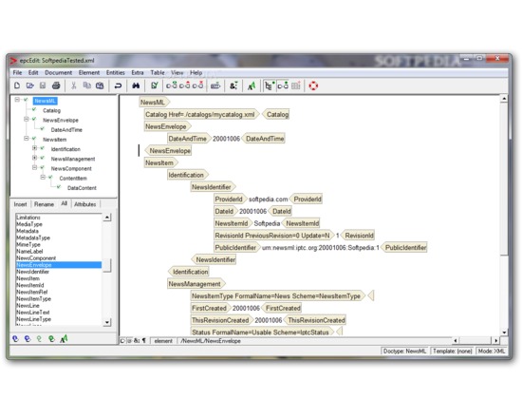This screenshot has height=418, width=522.
Task: Collapse the NewsComponent node in the tree
Action: 34,167
